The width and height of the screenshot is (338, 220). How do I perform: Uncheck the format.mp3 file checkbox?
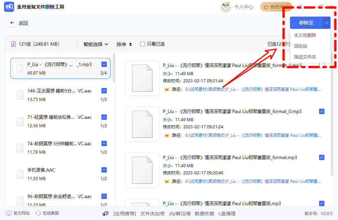tap(322, 157)
